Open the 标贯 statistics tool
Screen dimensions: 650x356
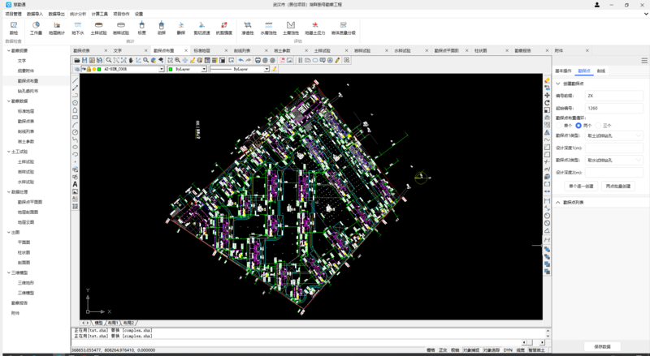[x=141, y=28]
